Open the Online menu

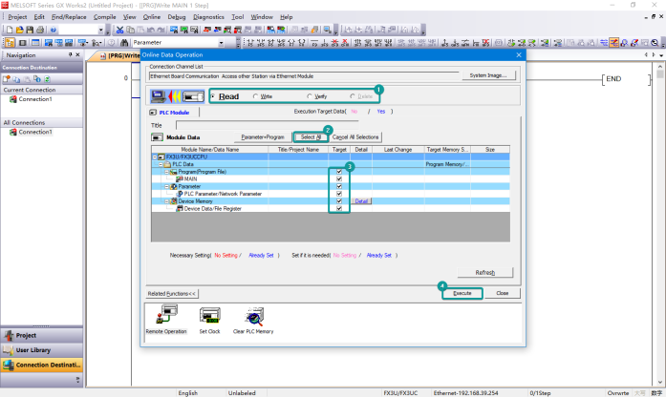(152, 17)
